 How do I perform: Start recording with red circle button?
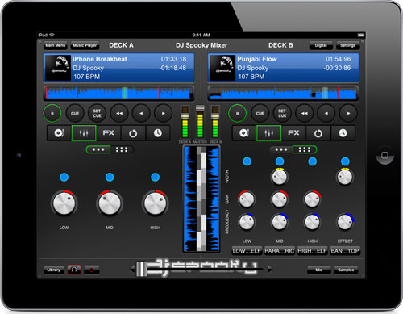tap(91, 270)
